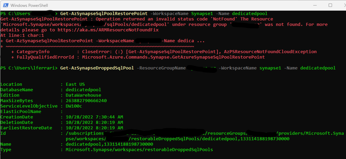Click the Location value East US
The height and width of the screenshot is (159, 346).
(75, 84)
